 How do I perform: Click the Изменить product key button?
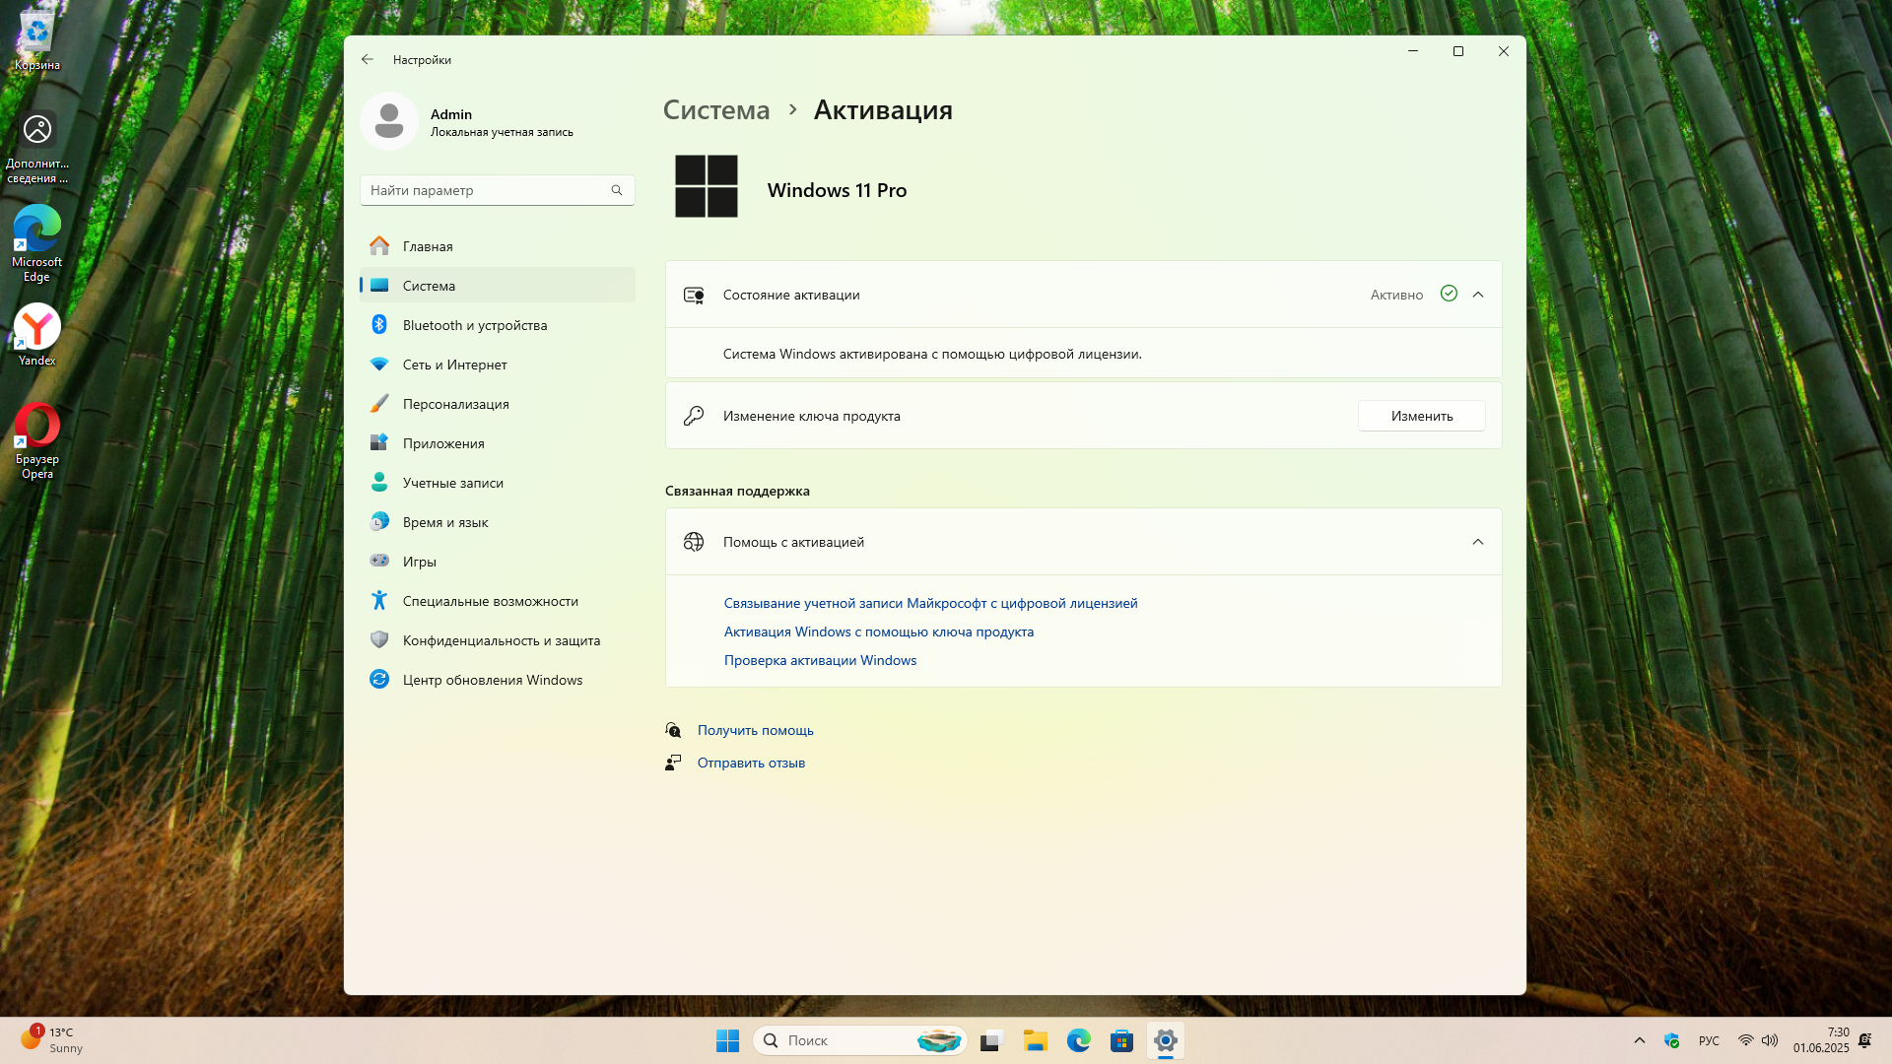[1421, 416]
